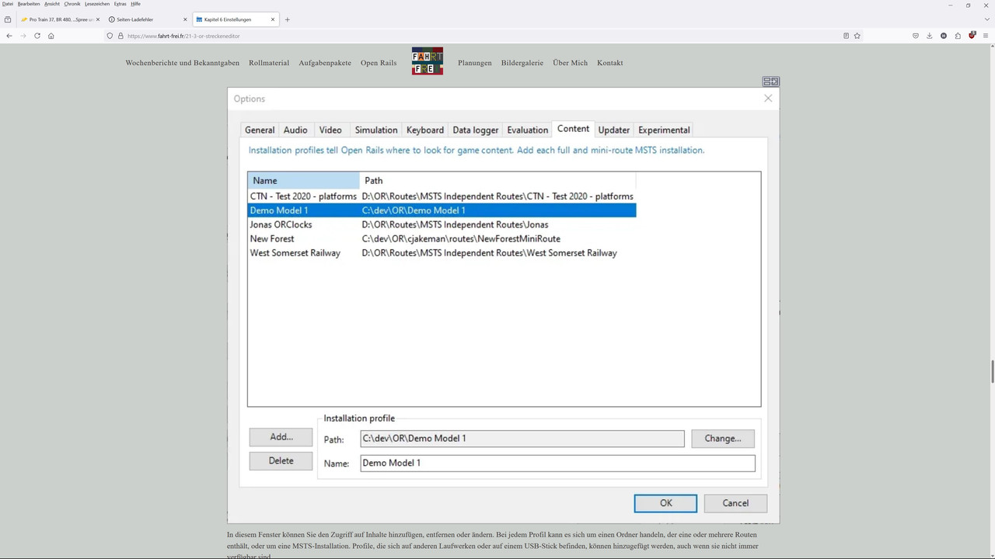Switch to the Seiten-Ladefehler tab
Image resolution: width=995 pixels, height=559 pixels.
(148, 19)
